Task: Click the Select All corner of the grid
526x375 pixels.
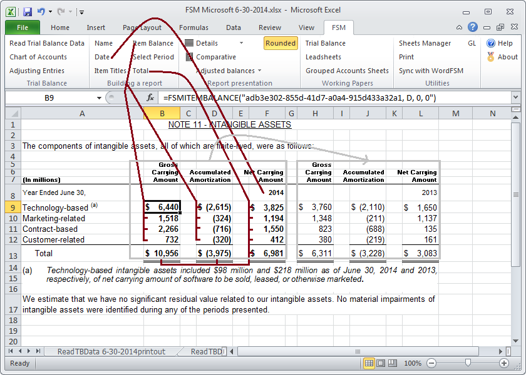Action: tap(13, 114)
